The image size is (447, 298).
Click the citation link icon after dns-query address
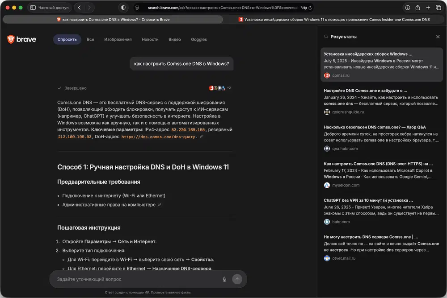pyautogui.click(x=201, y=137)
